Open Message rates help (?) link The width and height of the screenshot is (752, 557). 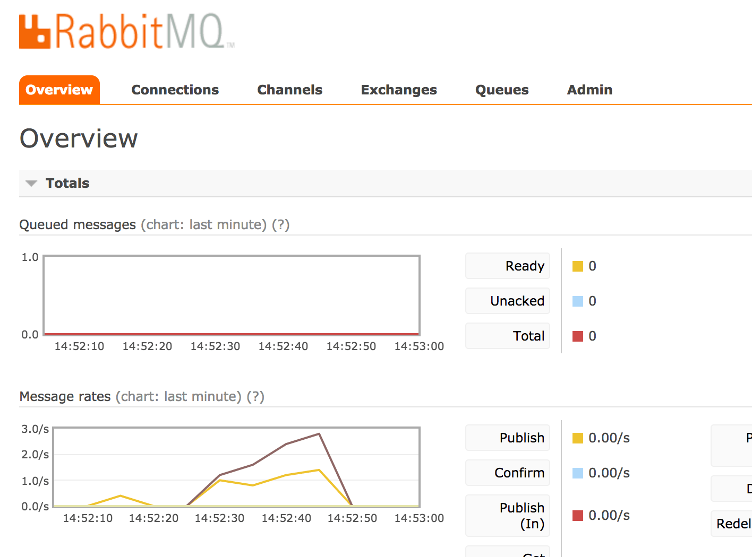pyautogui.click(x=255, y=397)
